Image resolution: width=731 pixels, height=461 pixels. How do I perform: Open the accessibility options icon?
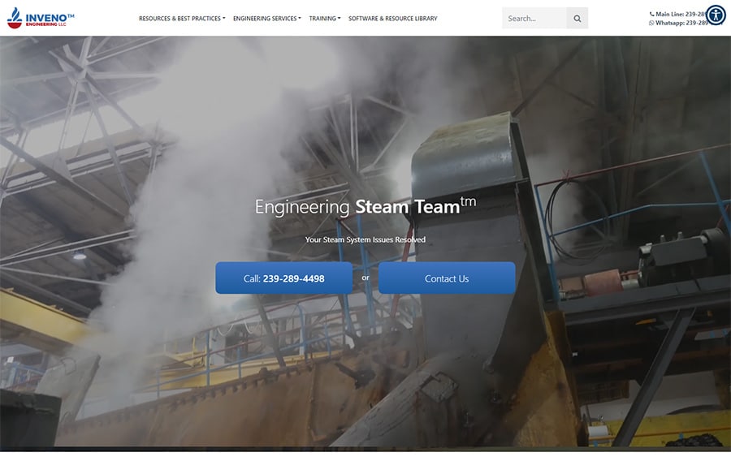(x=716, y=15)
